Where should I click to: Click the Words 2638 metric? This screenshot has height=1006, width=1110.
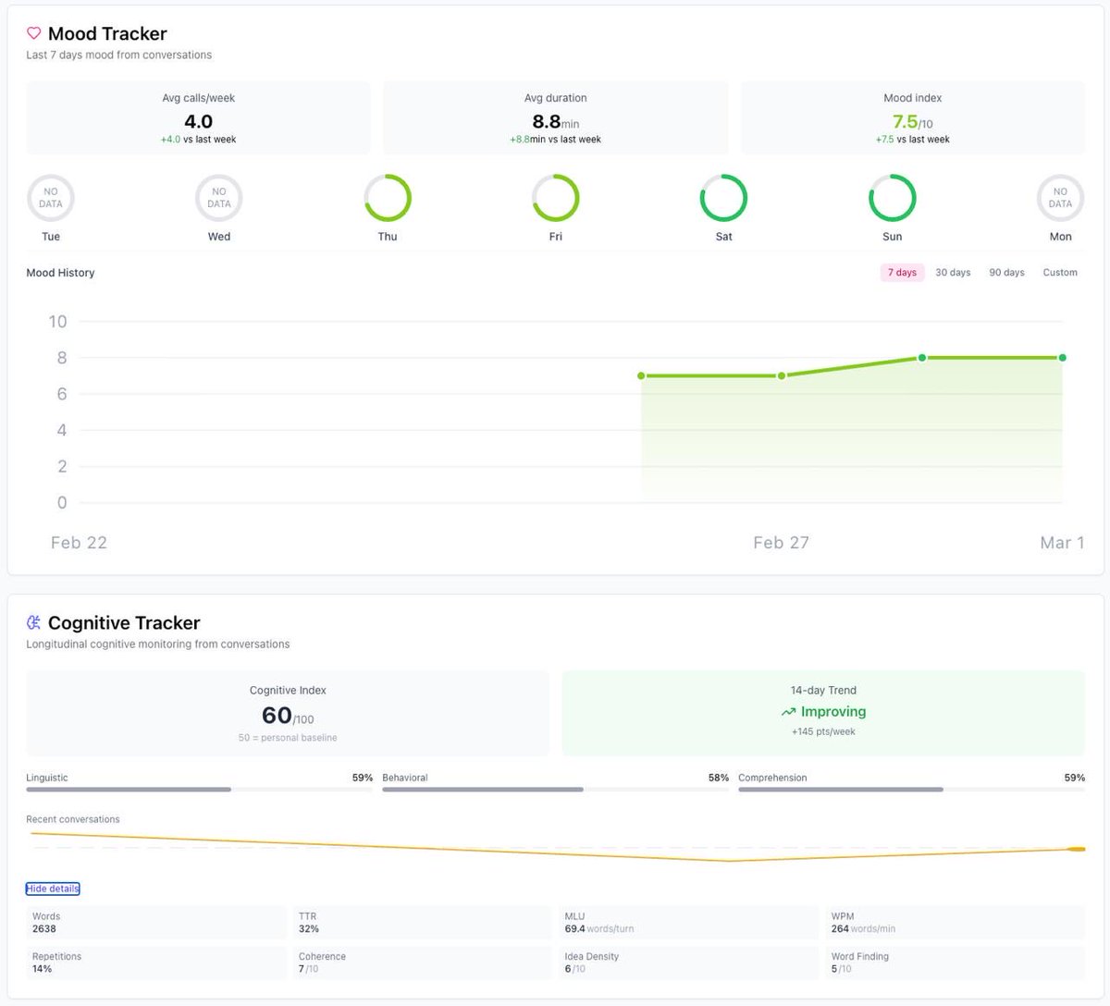point(156,923)
